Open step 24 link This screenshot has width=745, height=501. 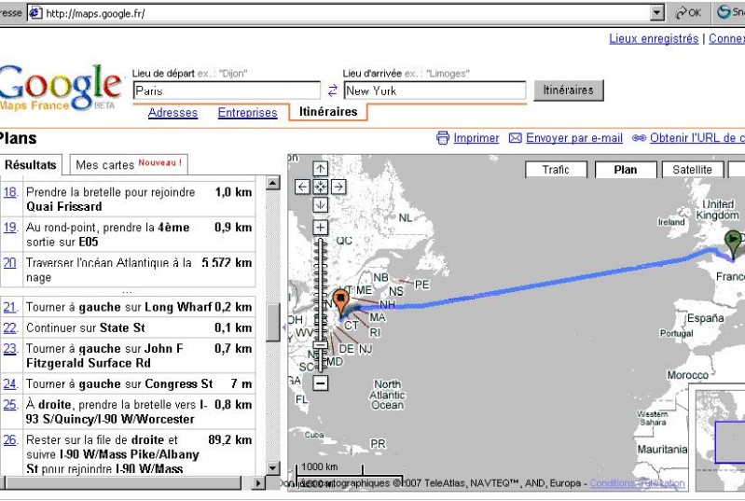click(10, 384)
